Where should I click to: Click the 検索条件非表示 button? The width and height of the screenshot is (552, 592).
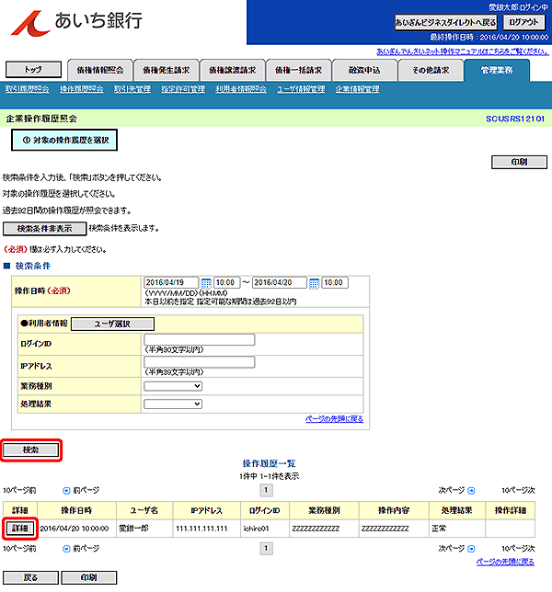(44, 229)
